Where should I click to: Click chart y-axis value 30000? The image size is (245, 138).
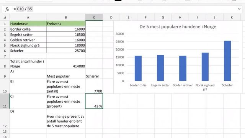pos(120,34)
